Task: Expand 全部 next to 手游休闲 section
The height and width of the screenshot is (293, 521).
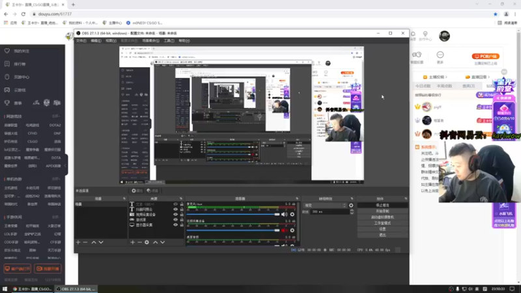Action: click(x=56, y=217)
